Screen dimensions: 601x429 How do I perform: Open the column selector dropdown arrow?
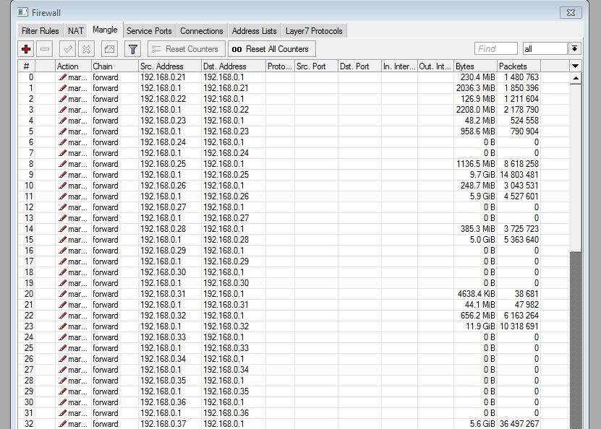tap(575, 66)
